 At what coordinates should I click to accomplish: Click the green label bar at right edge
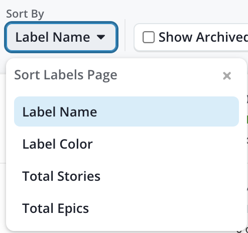[x=247, y=120]
